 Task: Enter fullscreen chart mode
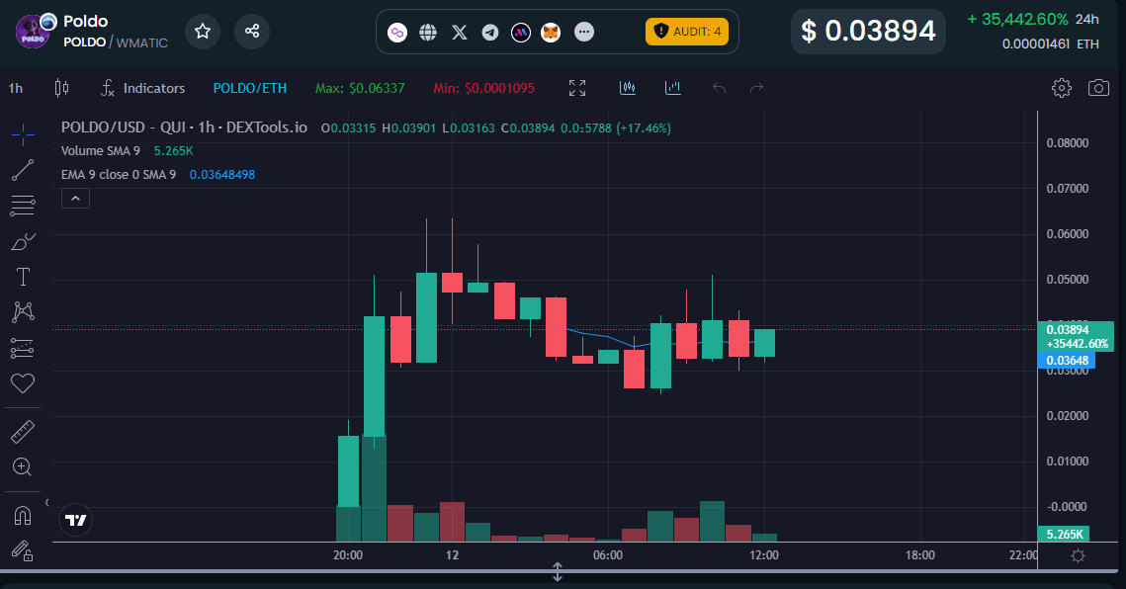point(577,88)
